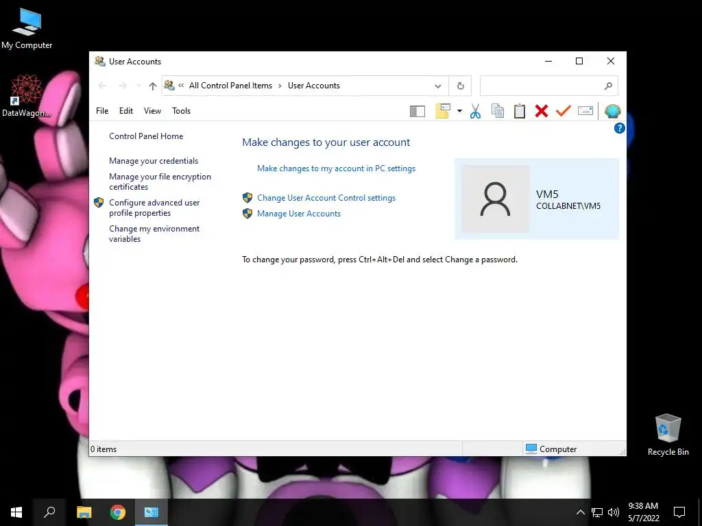Click the double-chevron before All Control Panel Items
Viewport: 702px width, 526px height.
point(181,85)
